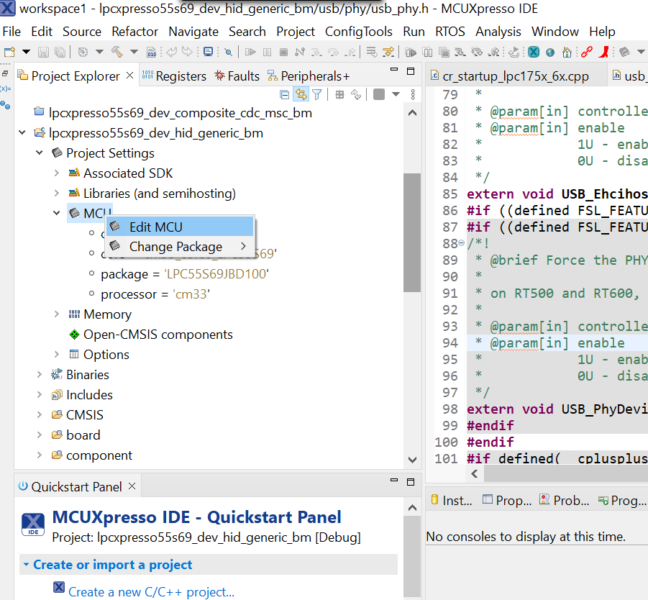Image resolution: width=648 pixels, height=600 pixels.
Task: Click the Suspend (pause) debug icon
Action: click(x=268, y=53)
